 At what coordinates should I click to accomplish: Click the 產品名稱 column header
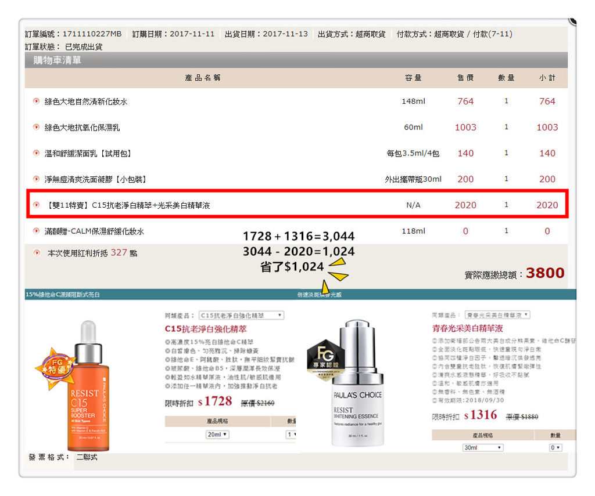203,78
